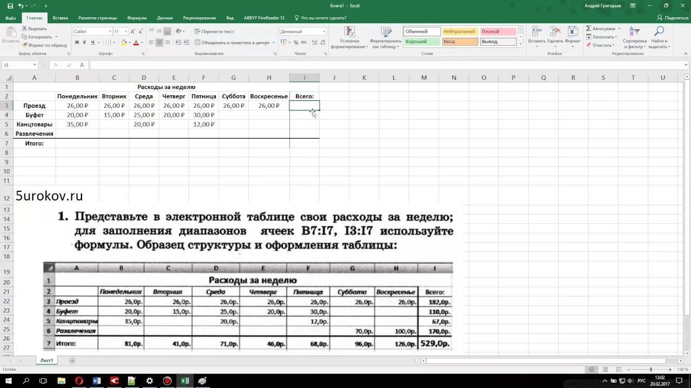Click the comma style (000) button
This screenshot has width=691, height=388.
click(x=303, y=43)
